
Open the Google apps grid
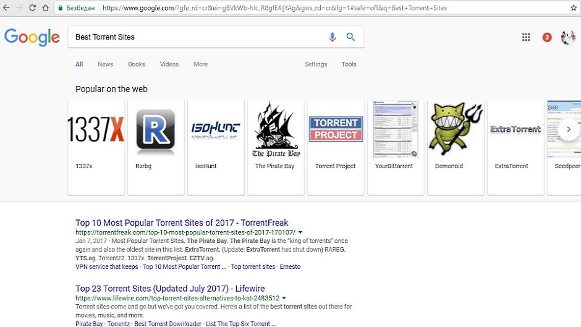pyautogui.click(x=526, y=37)
